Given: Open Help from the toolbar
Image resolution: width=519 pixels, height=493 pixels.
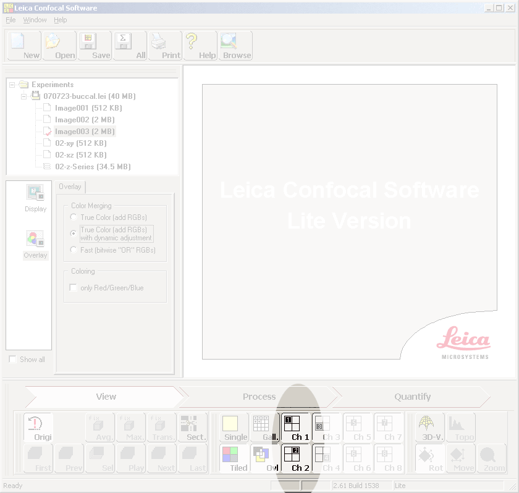Looking at the screenshot, I should pos(200,46).
